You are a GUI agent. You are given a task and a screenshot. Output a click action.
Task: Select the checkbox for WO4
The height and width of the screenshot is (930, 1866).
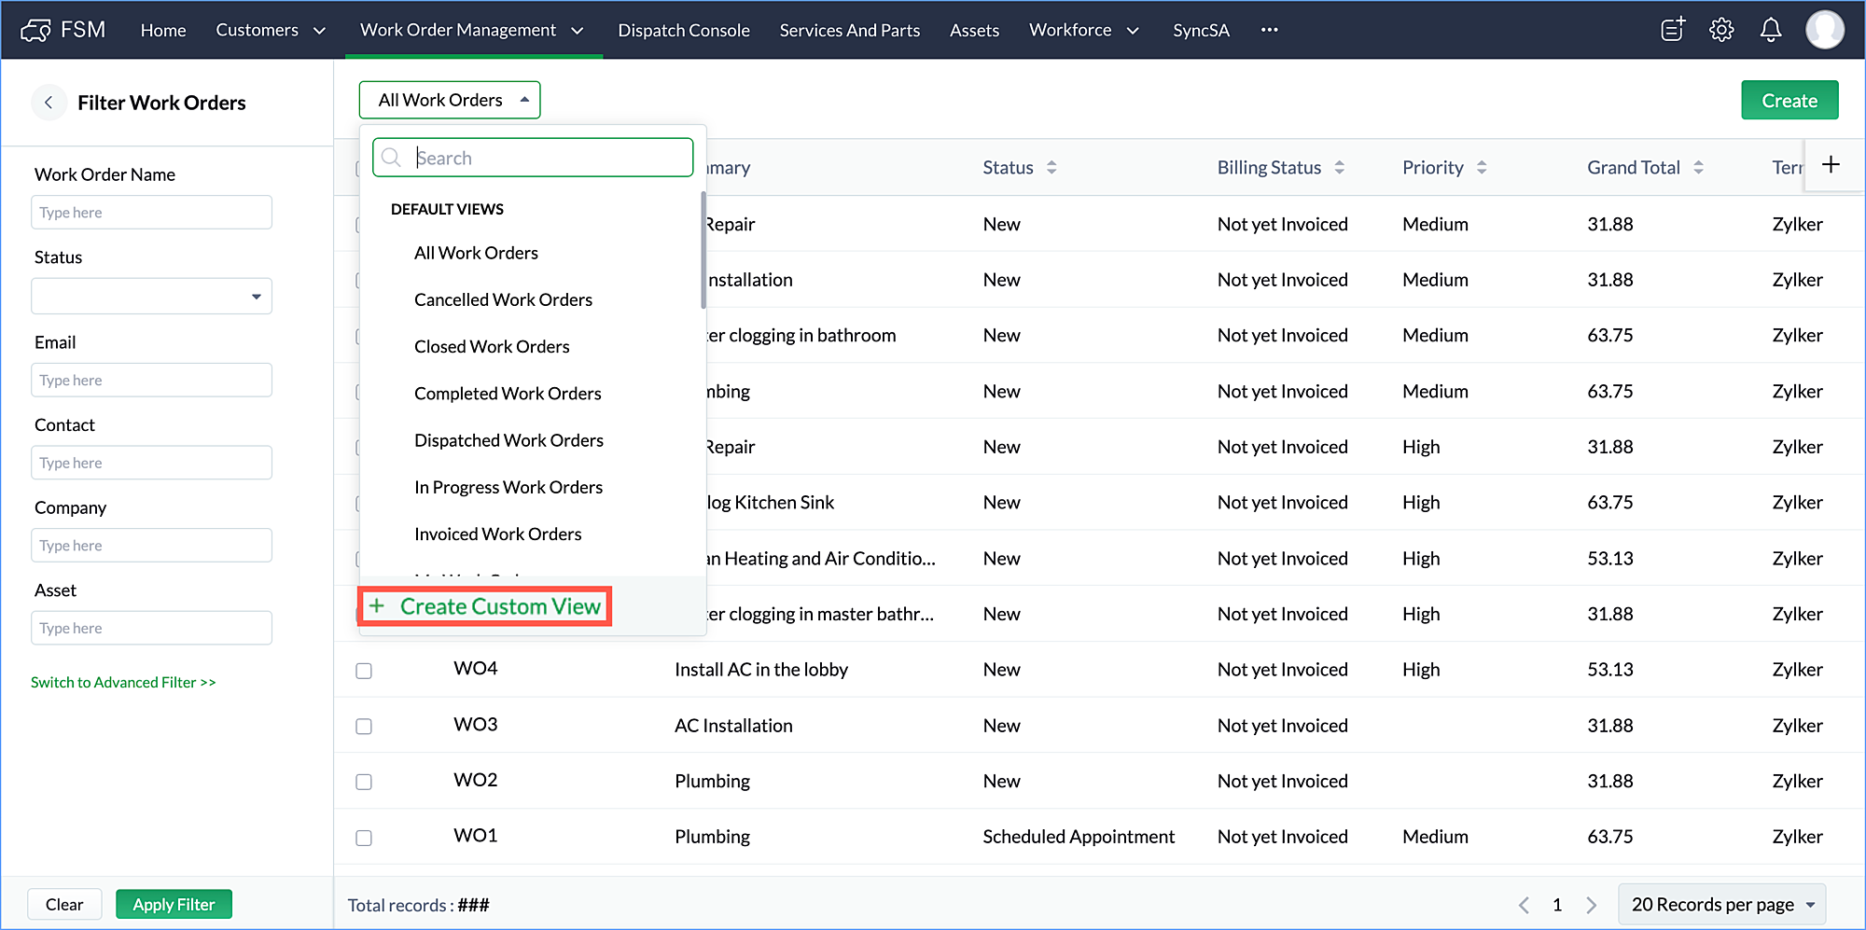tap(364, 671)
